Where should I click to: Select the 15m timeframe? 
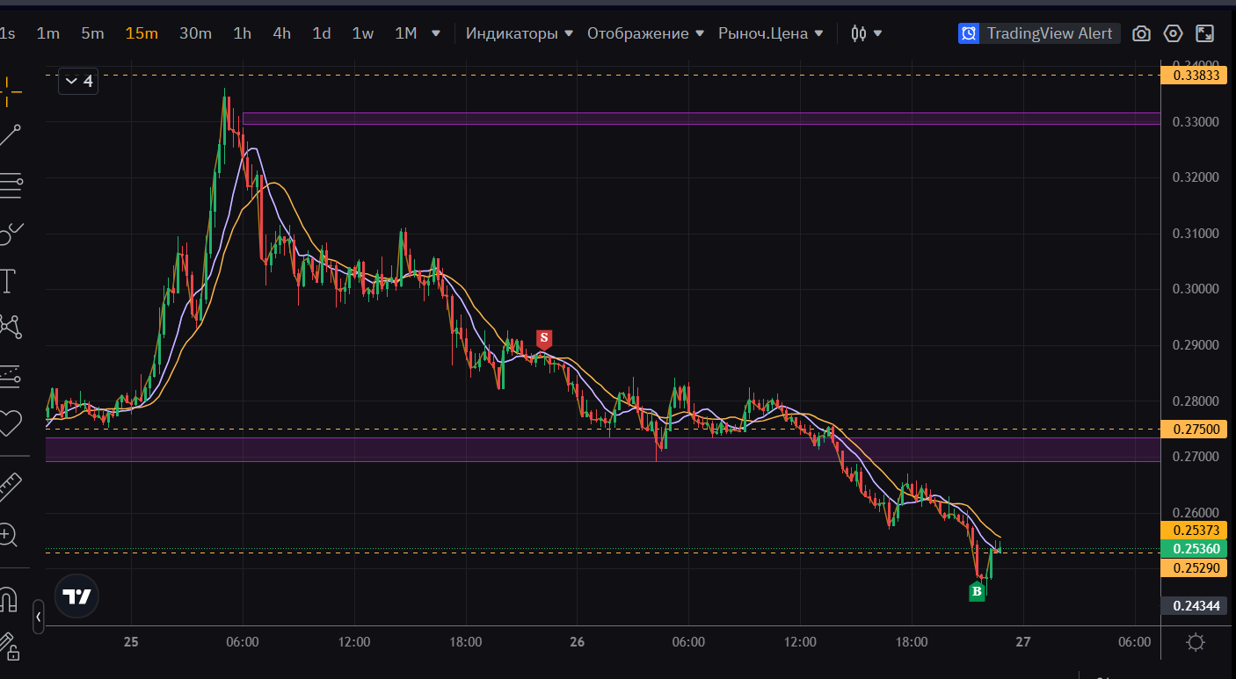tap(142, 33)
